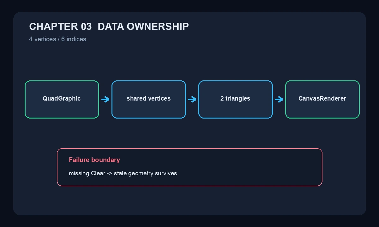
Task: Click the 'stale geometry survives' text
Action: pos(146,173)
